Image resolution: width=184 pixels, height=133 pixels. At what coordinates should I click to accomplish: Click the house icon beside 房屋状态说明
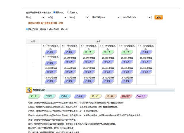(x=29, y=90)
